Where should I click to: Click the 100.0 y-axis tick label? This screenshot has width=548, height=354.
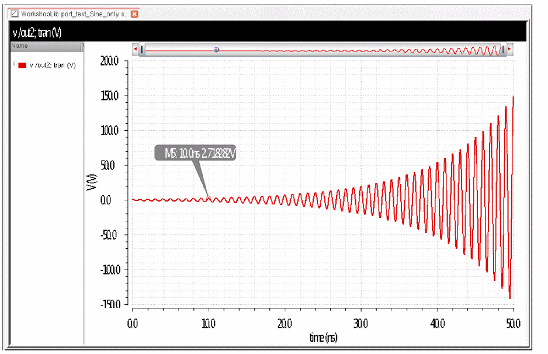tap(109, 131)
